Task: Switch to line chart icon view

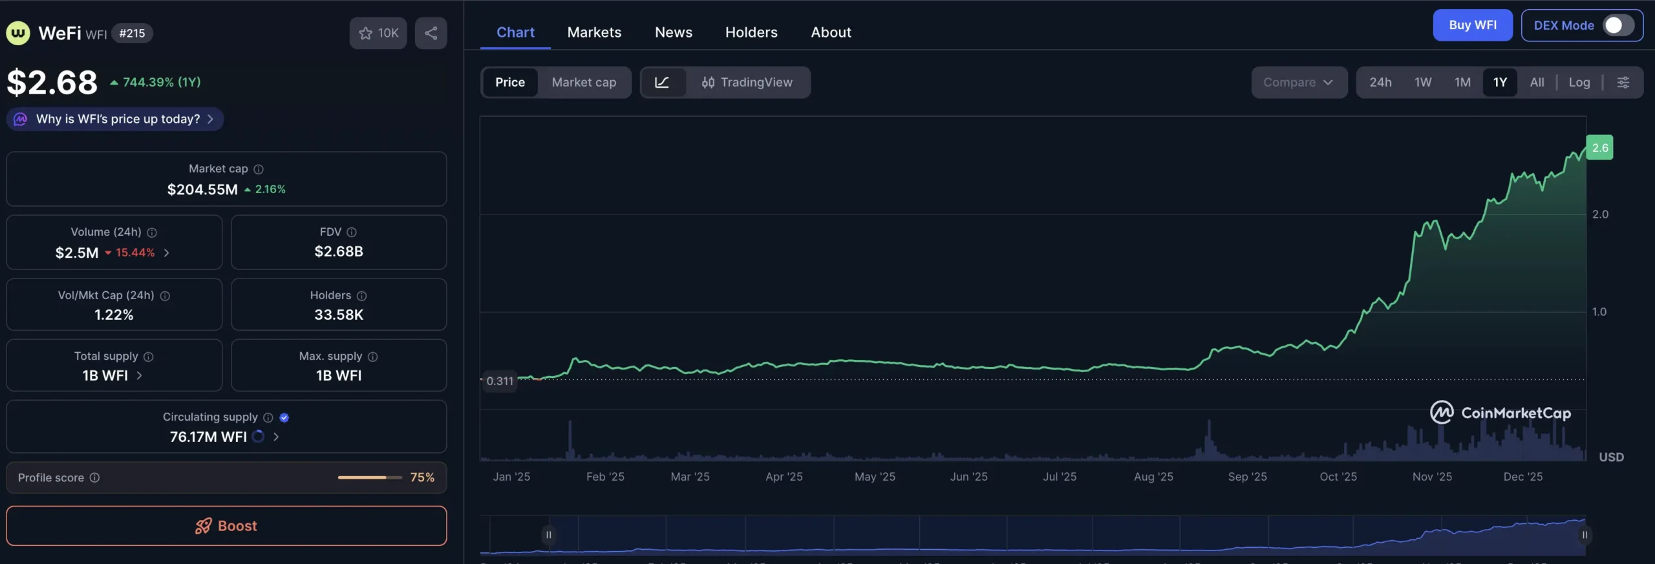Action: click(662, 83)
